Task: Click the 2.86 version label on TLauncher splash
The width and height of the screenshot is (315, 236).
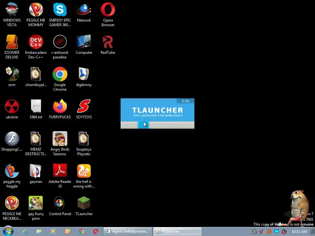Action: click(185, 101)
